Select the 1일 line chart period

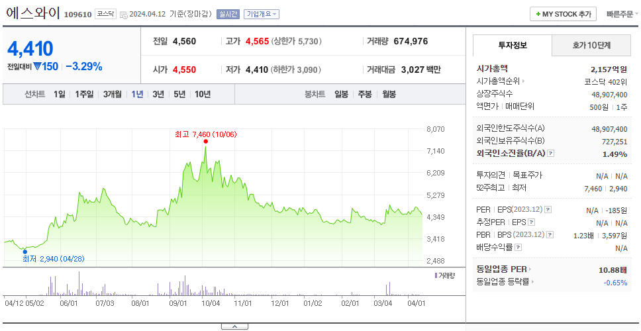coord(60,95)
